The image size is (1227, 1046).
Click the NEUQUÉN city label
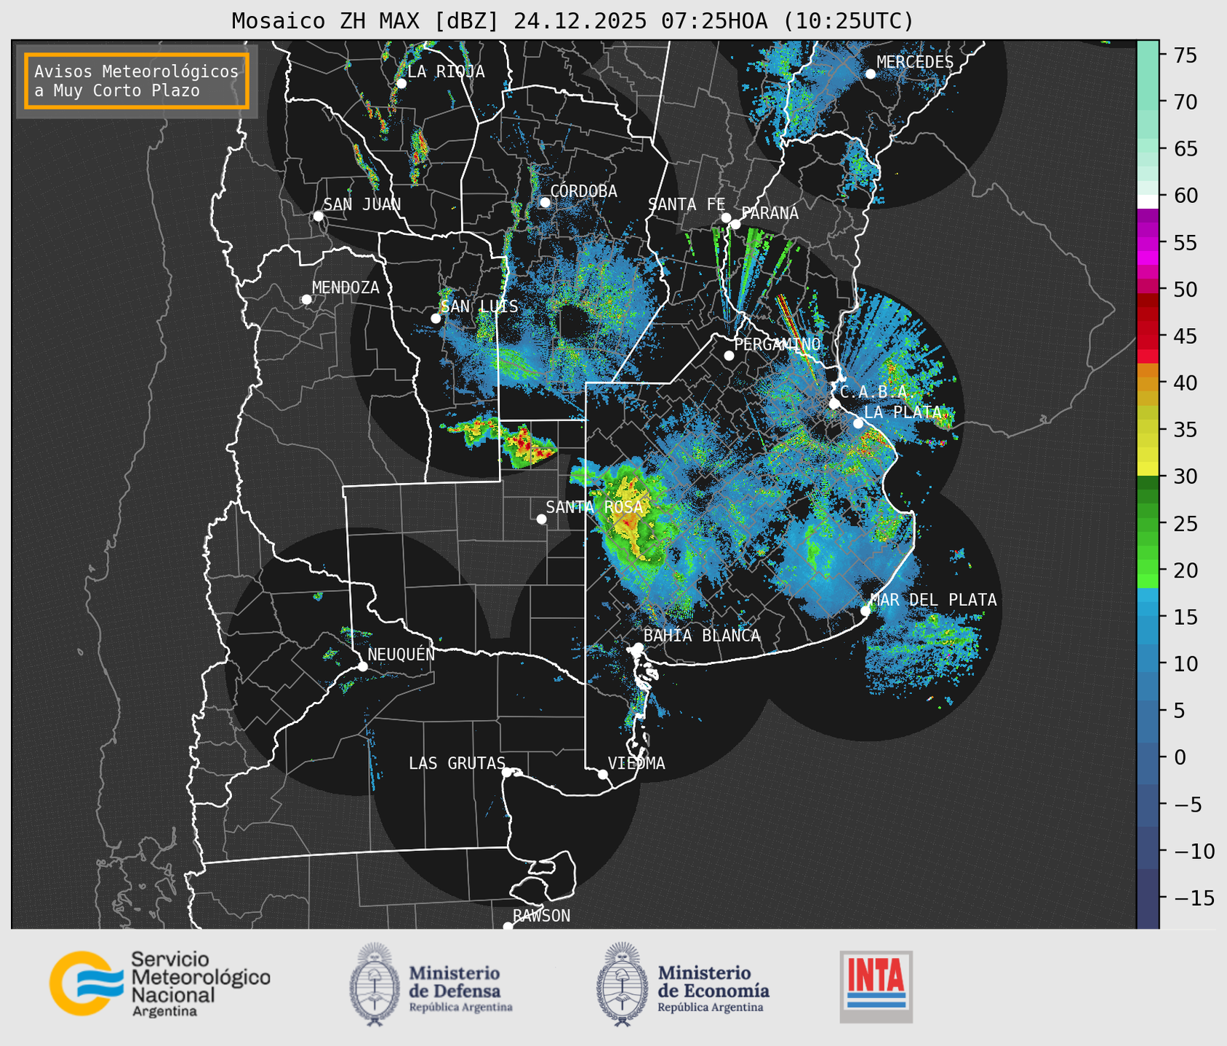pos(401,655)
